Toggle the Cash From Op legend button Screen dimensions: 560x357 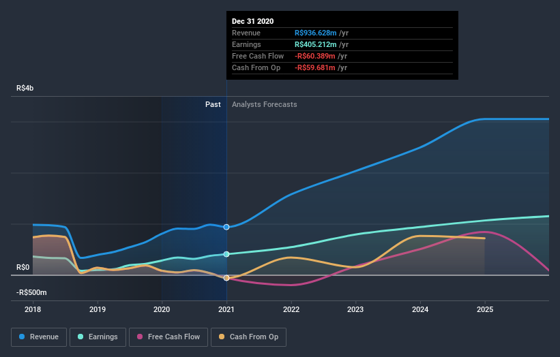(248, 337)
